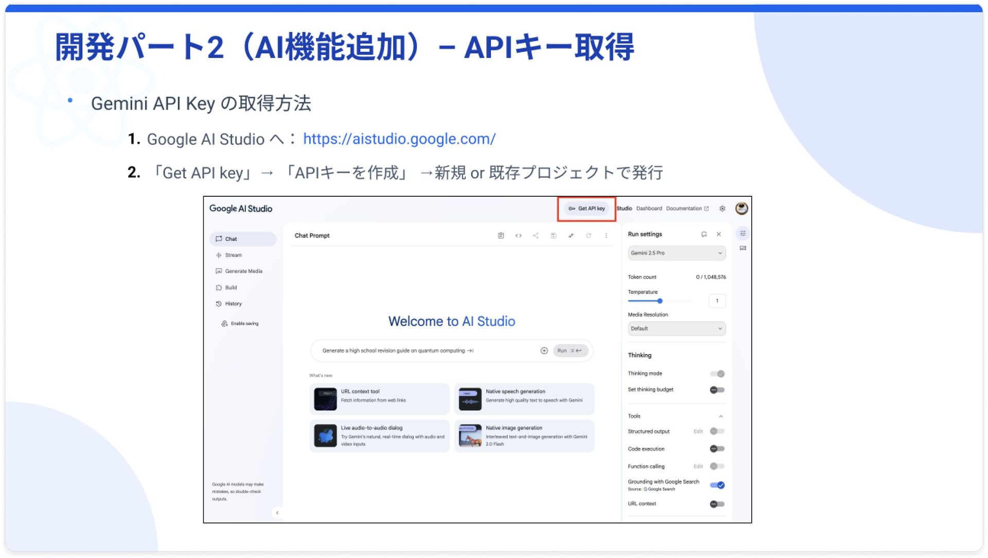Click the Get code icon
This screenshot has width=988, height=558.
point(518,236)
